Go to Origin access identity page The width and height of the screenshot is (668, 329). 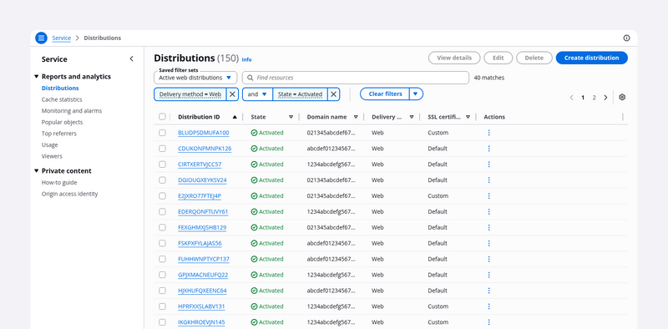pos(69,194)
